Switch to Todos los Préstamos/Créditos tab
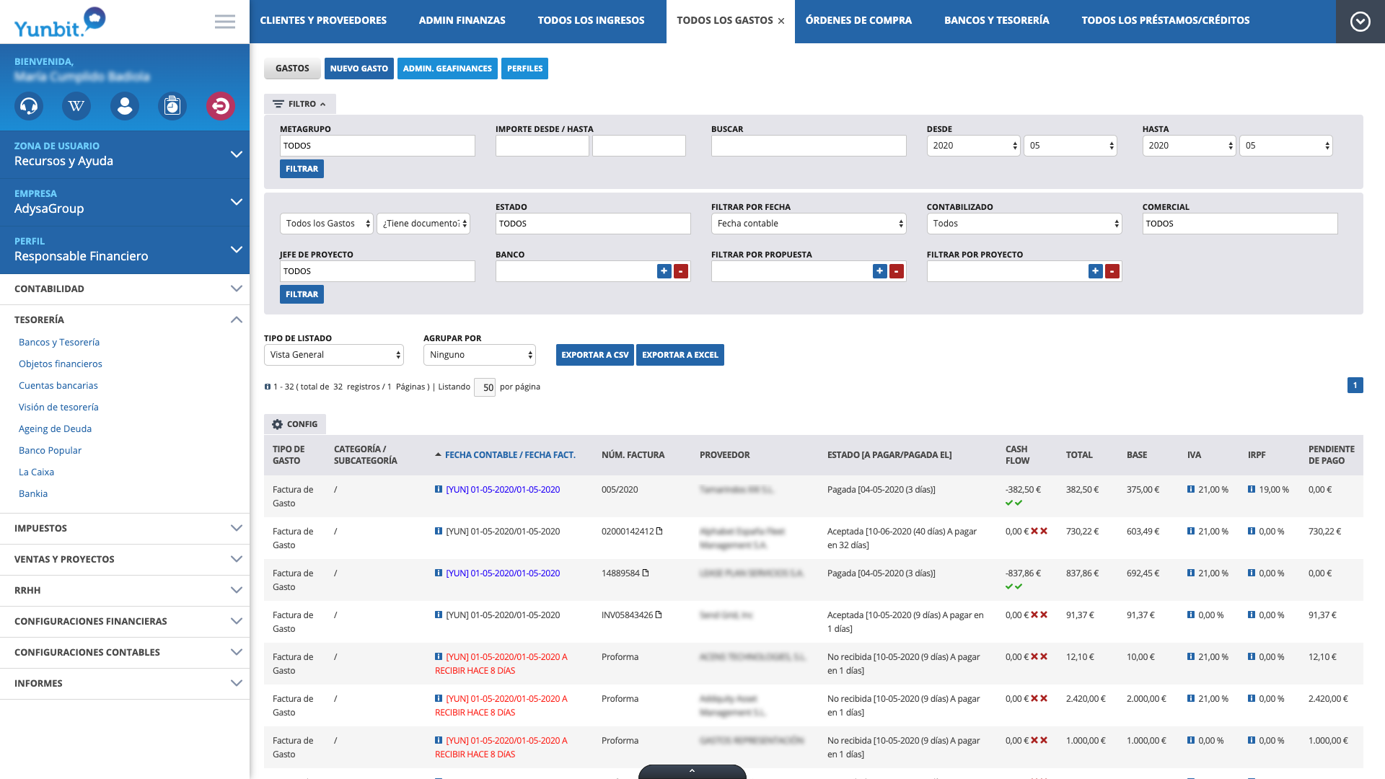1385x779 pixels. coord(1166,21)
